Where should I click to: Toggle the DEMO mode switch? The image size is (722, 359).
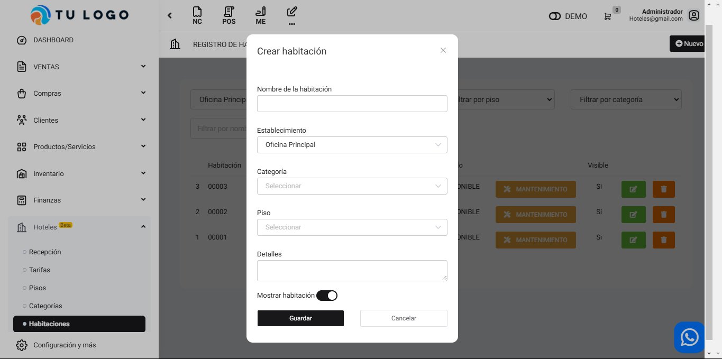pos(555,16)
